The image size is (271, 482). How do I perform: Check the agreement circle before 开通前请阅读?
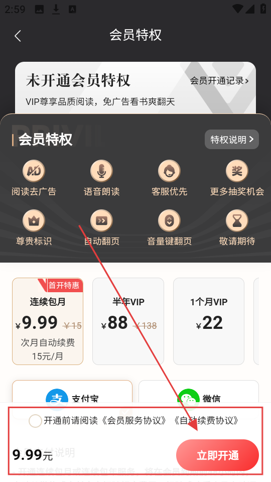35,421
